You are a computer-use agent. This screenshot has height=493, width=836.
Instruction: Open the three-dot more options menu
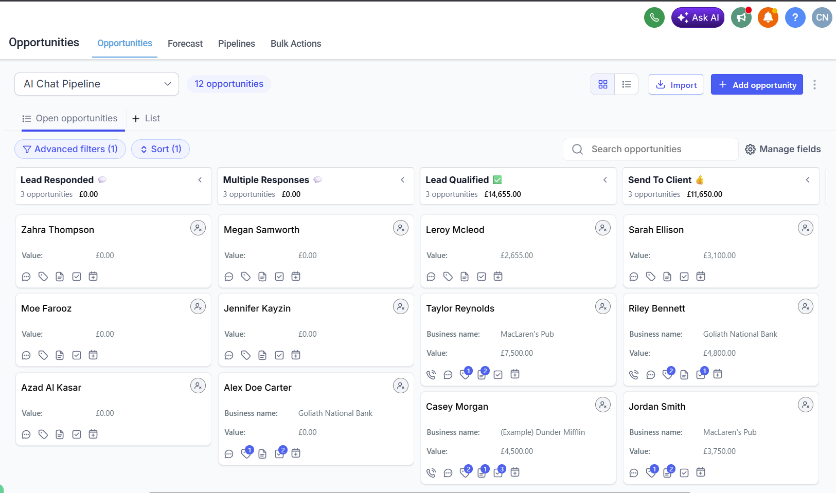point(814,84)
